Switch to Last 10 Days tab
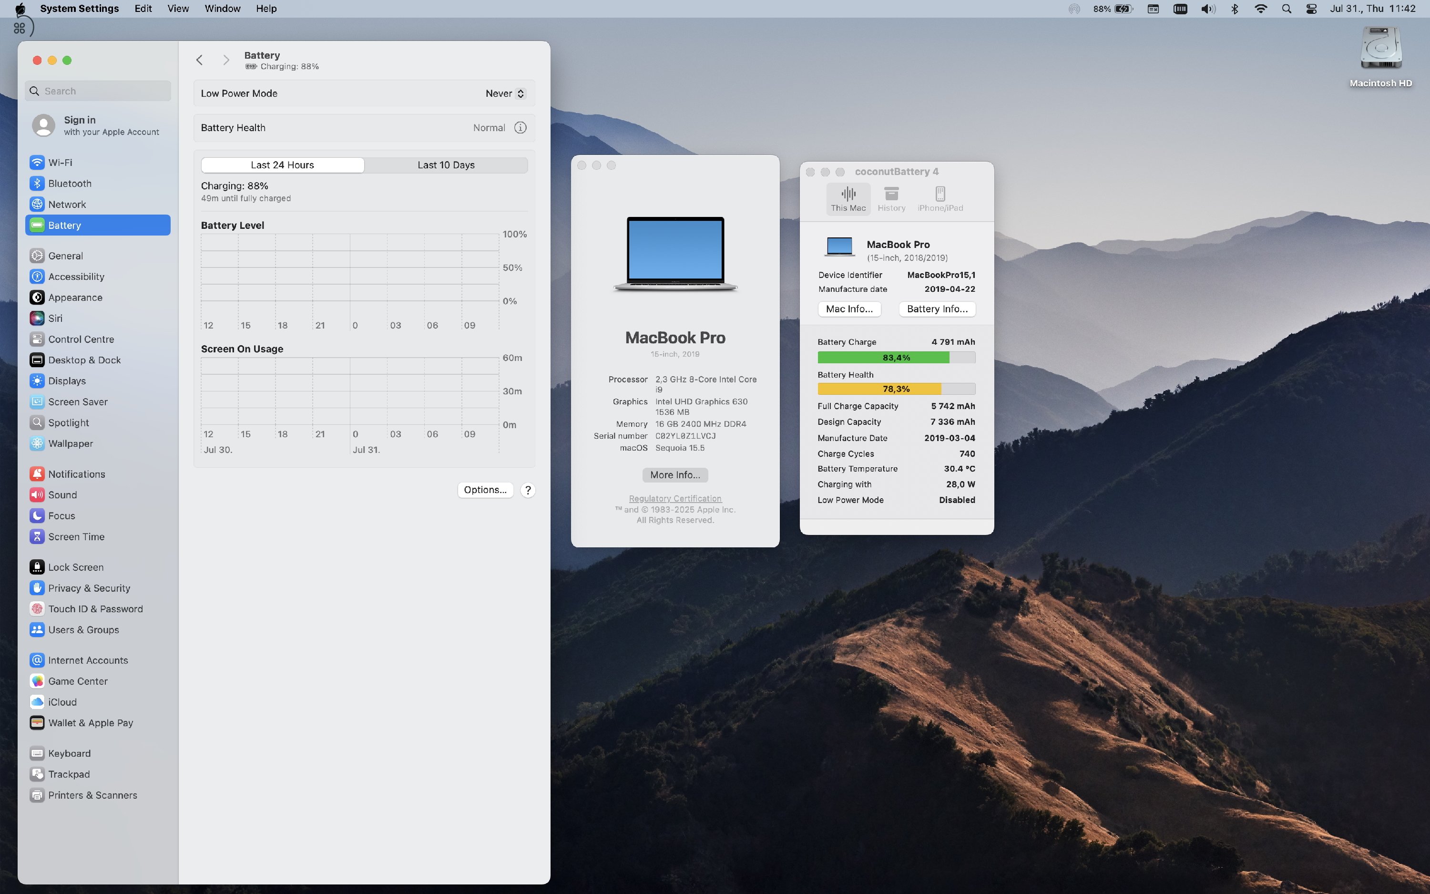Screen dimensions: 1430x894 (x=446, y=165)
